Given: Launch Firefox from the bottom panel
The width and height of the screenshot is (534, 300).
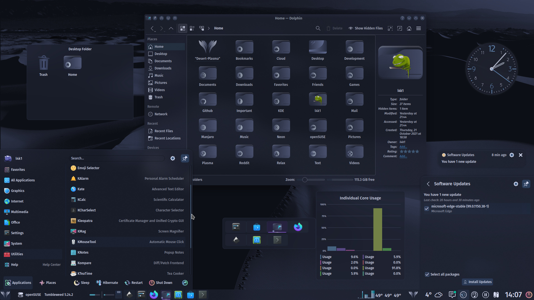Looking at the screenshot, I should click(x=154, y=294).
